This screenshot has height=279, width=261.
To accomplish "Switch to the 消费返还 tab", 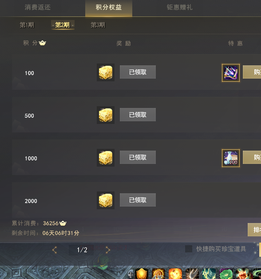I will coord(38,8).
